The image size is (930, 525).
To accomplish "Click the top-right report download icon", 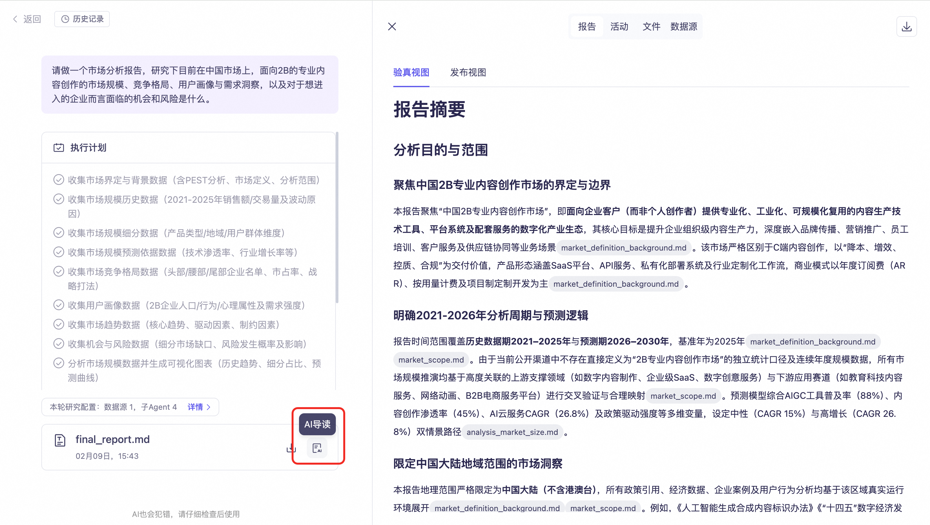I will click(906, 27).
